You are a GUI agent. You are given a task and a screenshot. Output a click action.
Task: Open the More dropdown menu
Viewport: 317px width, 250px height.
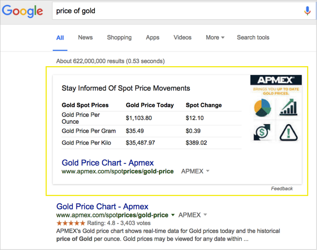coord(215,37)
